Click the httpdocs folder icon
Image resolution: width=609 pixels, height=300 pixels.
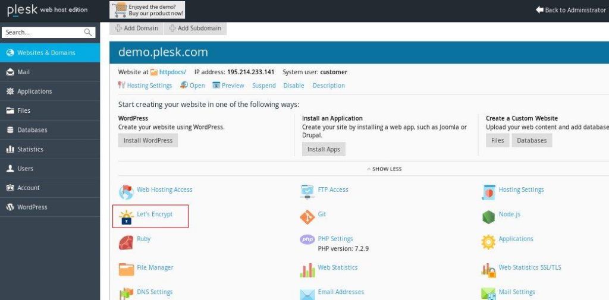pos(154,72)
